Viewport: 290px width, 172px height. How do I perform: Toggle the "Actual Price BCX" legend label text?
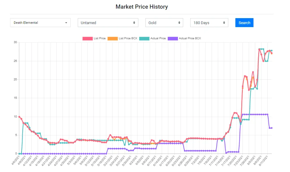click(x=190, y=38)
